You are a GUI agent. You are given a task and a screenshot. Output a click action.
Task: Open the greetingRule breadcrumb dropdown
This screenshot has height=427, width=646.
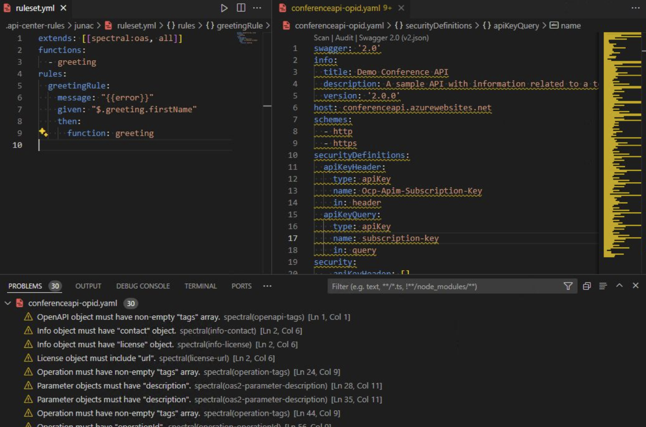239,26
